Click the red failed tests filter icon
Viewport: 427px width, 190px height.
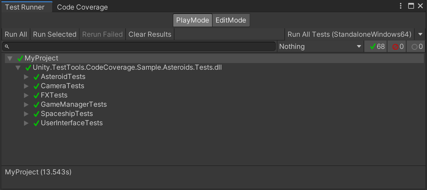[x=395, y=46]
